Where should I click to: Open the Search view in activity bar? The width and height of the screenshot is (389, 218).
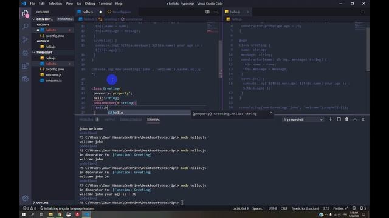26,27
